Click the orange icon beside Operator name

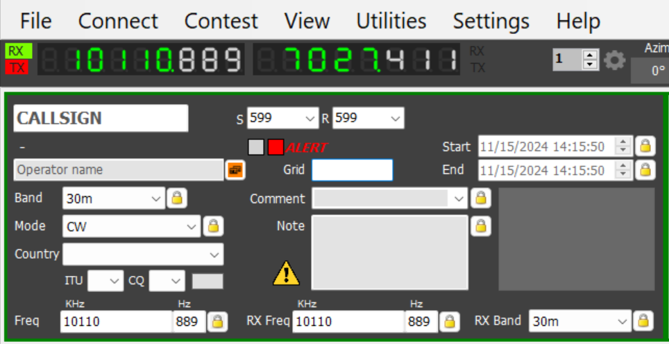(x=235, y=170)
